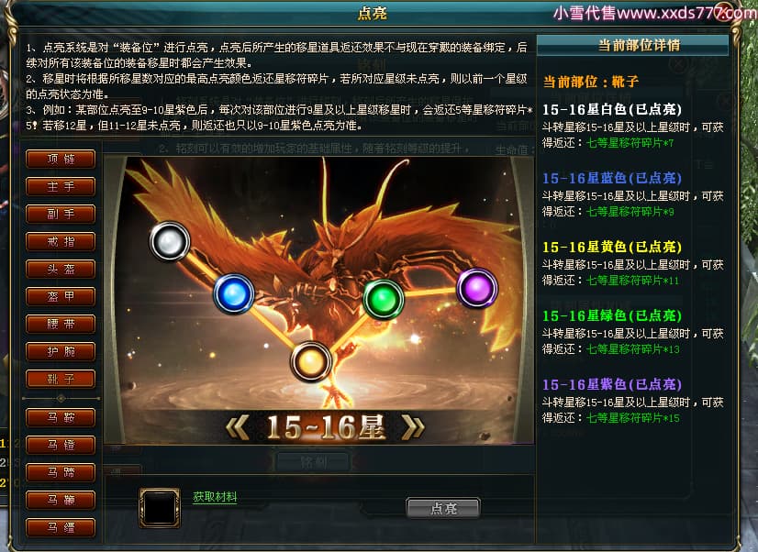
Task: Open the 项链 equipment slot tab
Action: pyautogui.click(x=61, y=159)
